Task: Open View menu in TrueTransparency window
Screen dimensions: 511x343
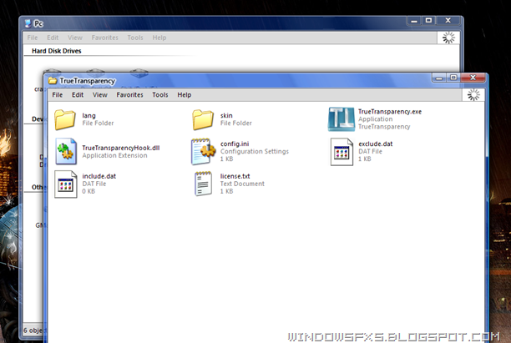Action: [99, 95]
